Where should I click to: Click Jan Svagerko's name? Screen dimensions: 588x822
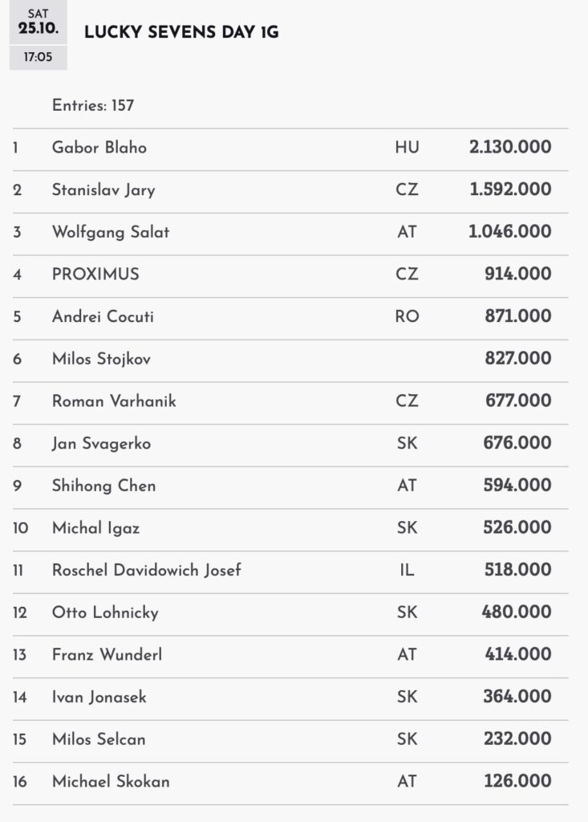click(101, 443)
